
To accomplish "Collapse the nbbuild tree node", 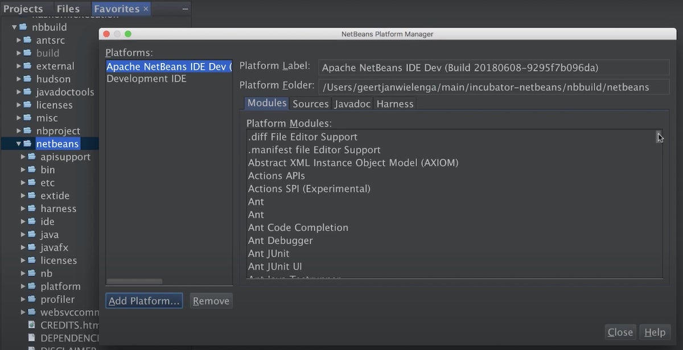I will click(14, 27).
